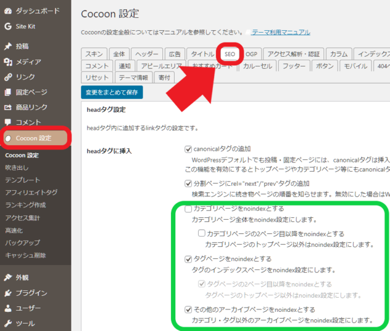This screenshot has width=390, height=331.
Task: Open テンプレート submenu item
Action: [23, 180]
